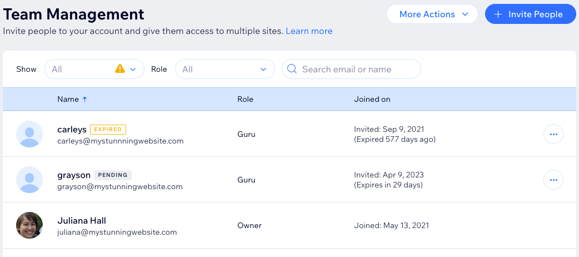Click Guru role in carleys row
This screenshot has width=579, height=257.
pyautogui.click(x=246, y=134)
